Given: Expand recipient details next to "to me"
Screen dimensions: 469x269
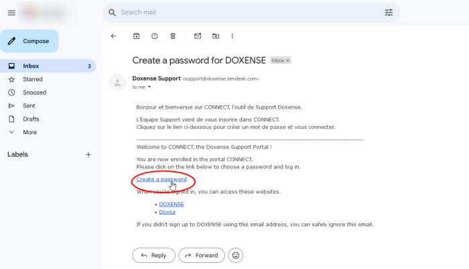Looking at the screenshot, I should click(x=149, y=87).
